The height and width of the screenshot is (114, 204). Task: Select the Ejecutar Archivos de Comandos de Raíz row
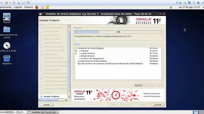[118, 64]
